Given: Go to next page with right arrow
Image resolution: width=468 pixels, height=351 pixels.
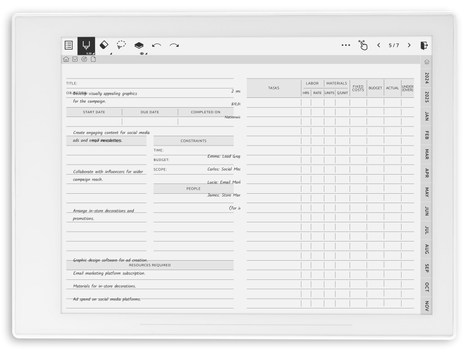Looking at the screenshot, I should pos(409,44).
